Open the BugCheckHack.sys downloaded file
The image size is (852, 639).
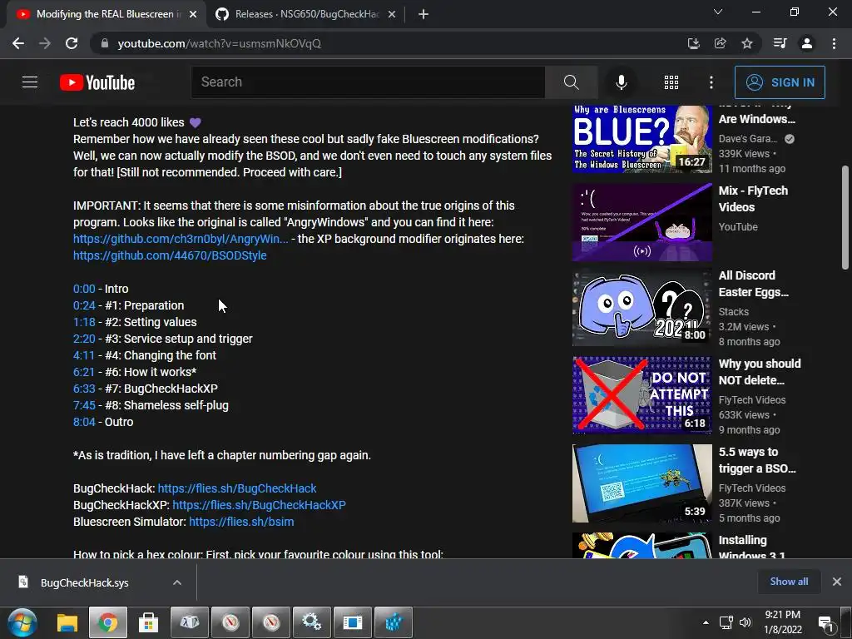[84, 582]
